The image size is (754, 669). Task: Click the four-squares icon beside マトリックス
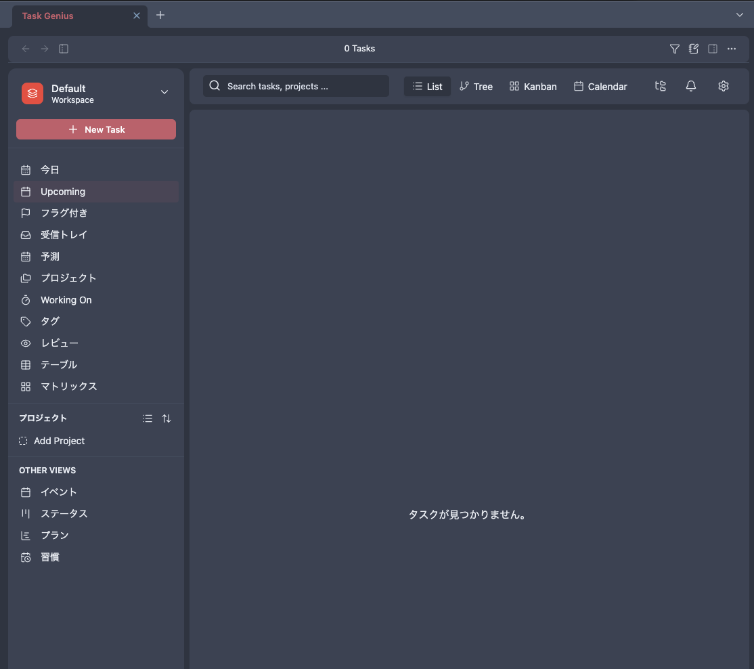26,387
